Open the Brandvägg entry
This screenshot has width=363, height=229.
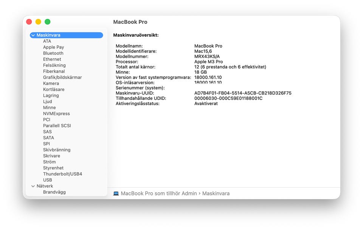pos(54,192)
